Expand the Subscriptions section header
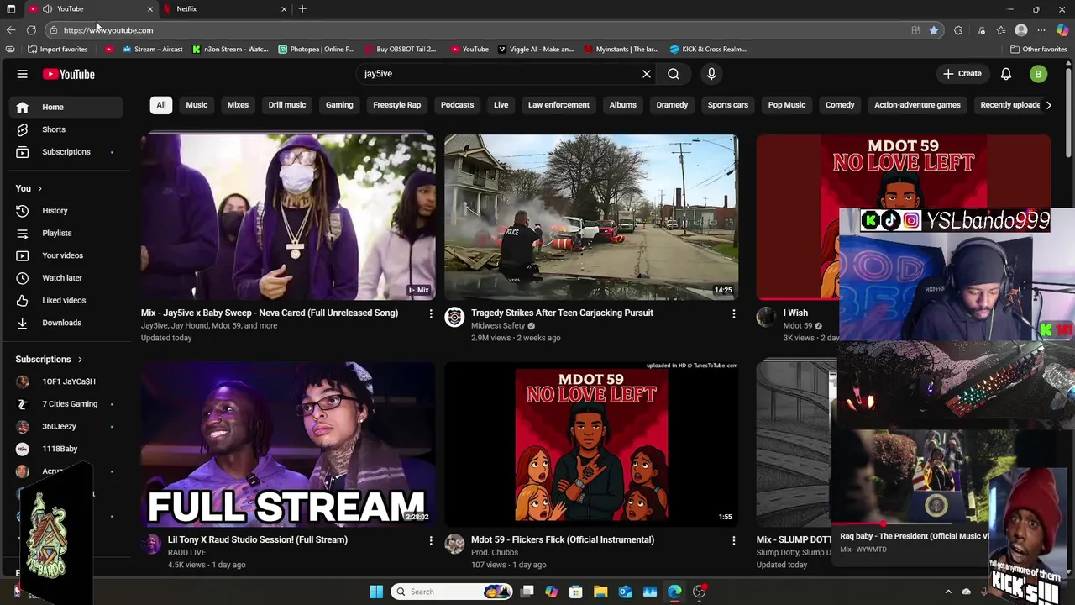1075x605 pixels. [x=49, y=360]
